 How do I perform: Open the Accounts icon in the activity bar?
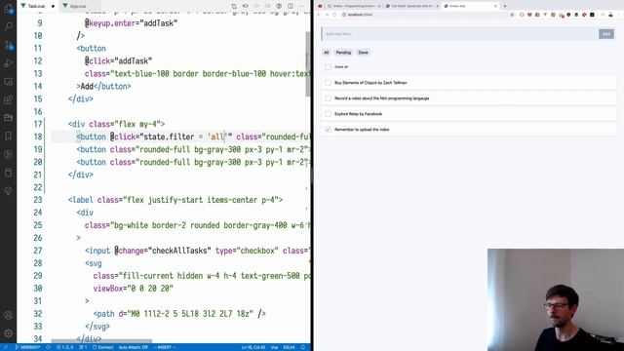(x=9, y=315)
